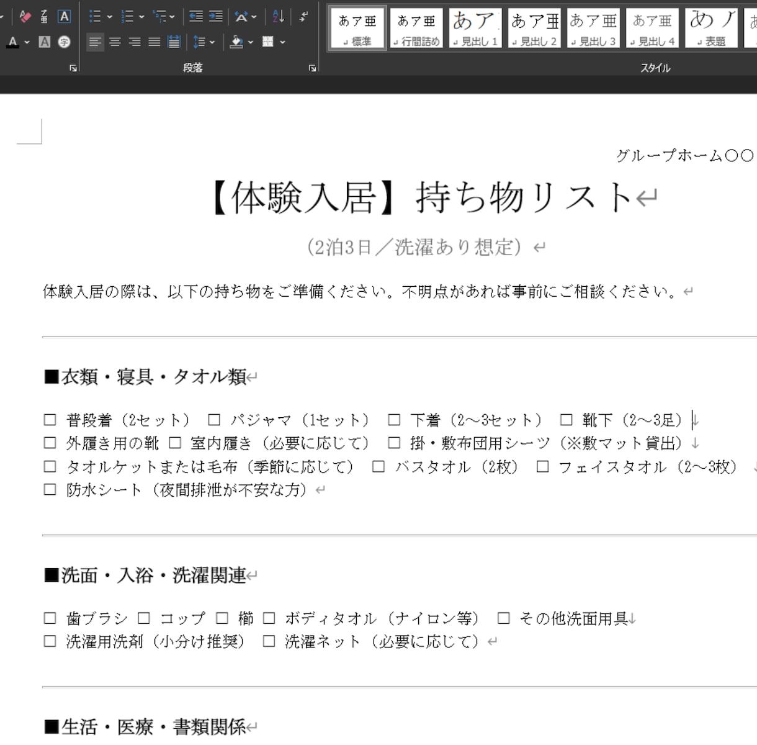Click the text ボディタオル（ナイロン等）
This screenshot has height=745, width=757.
click(383, 618)
